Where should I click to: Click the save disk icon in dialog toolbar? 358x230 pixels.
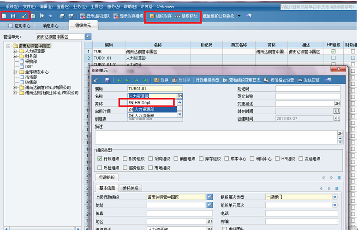[x=107, y=80]
